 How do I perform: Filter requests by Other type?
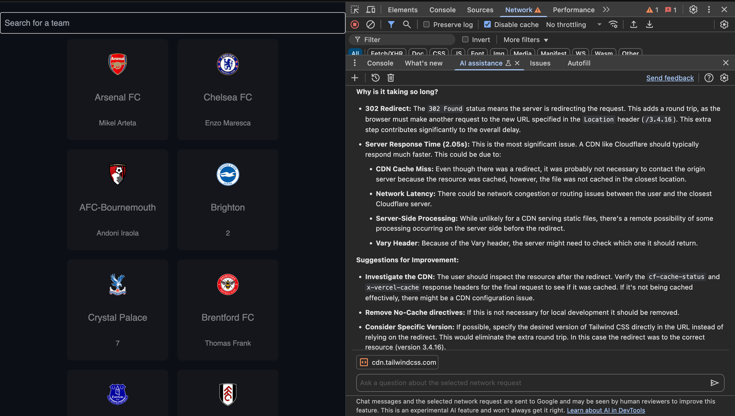pos(630,53)
